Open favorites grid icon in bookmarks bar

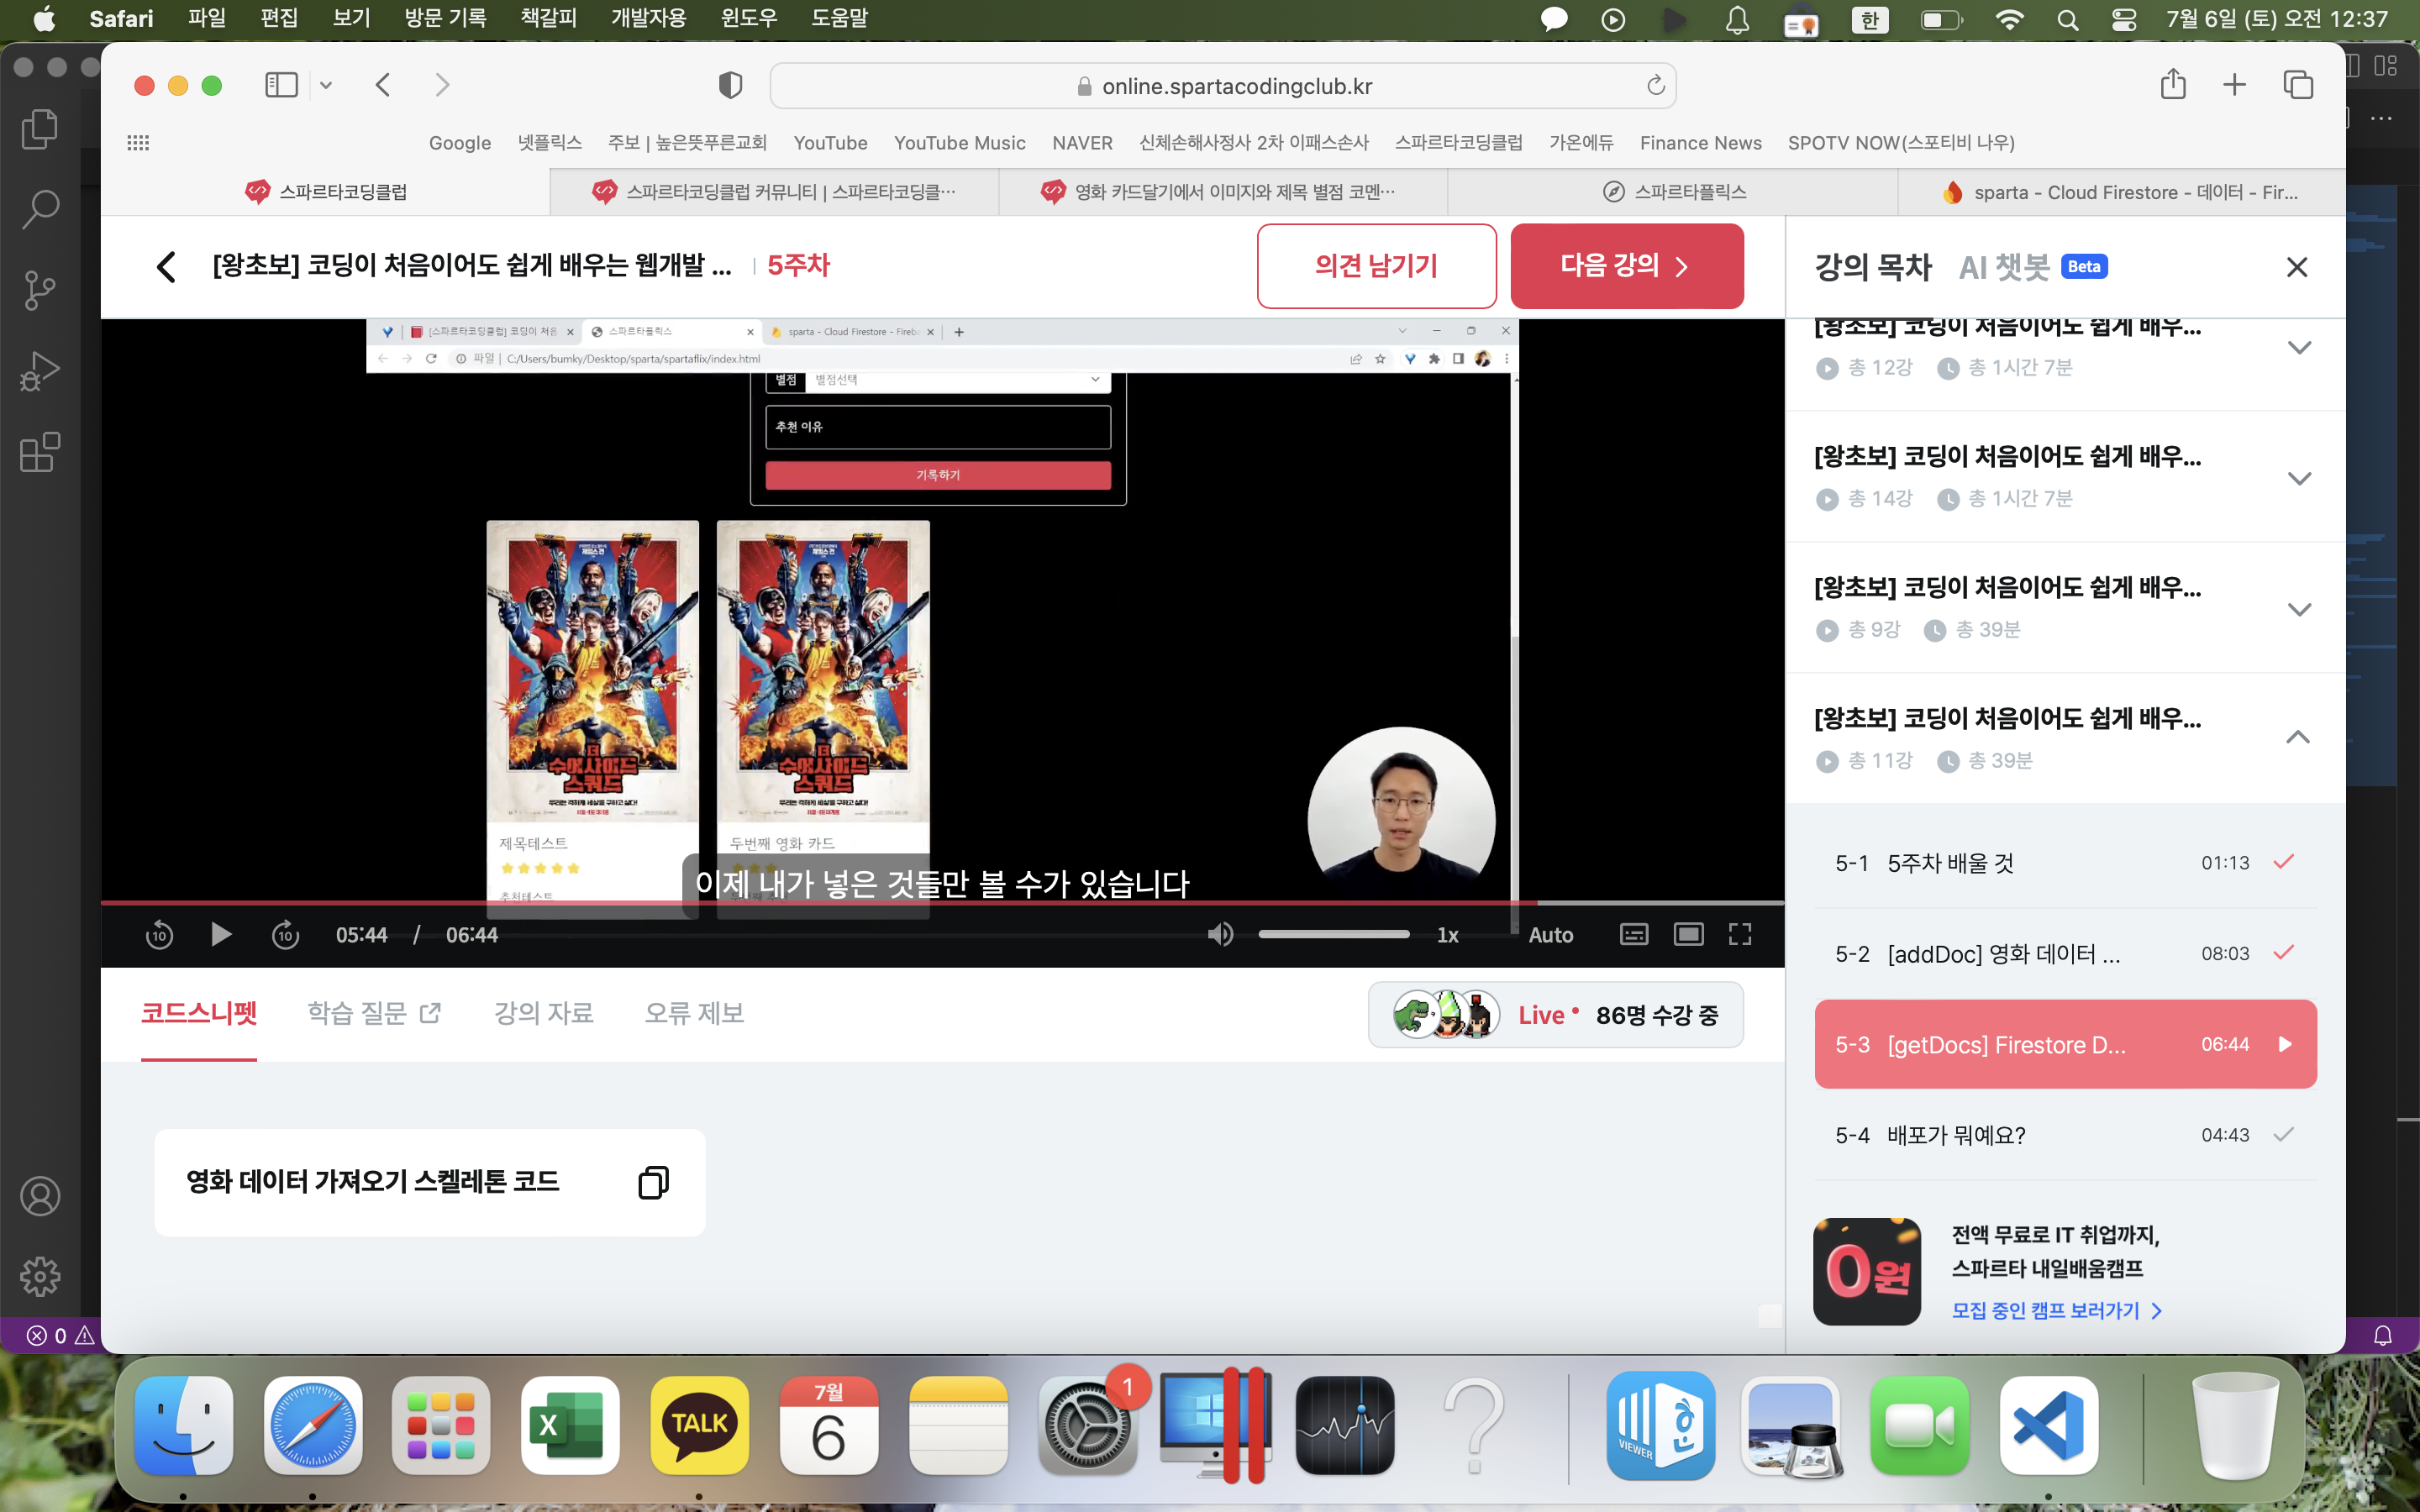138,143
